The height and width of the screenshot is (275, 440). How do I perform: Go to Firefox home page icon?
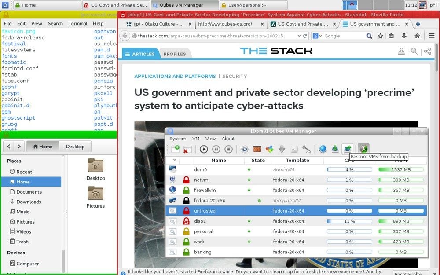pyautogui.click(x=417, y=36)
